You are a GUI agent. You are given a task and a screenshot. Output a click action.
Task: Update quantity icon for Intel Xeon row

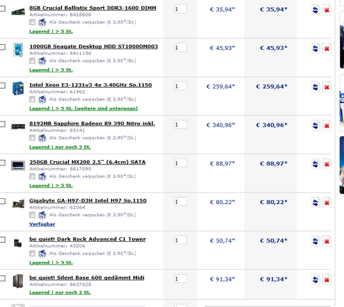click(x=315, y=87)
